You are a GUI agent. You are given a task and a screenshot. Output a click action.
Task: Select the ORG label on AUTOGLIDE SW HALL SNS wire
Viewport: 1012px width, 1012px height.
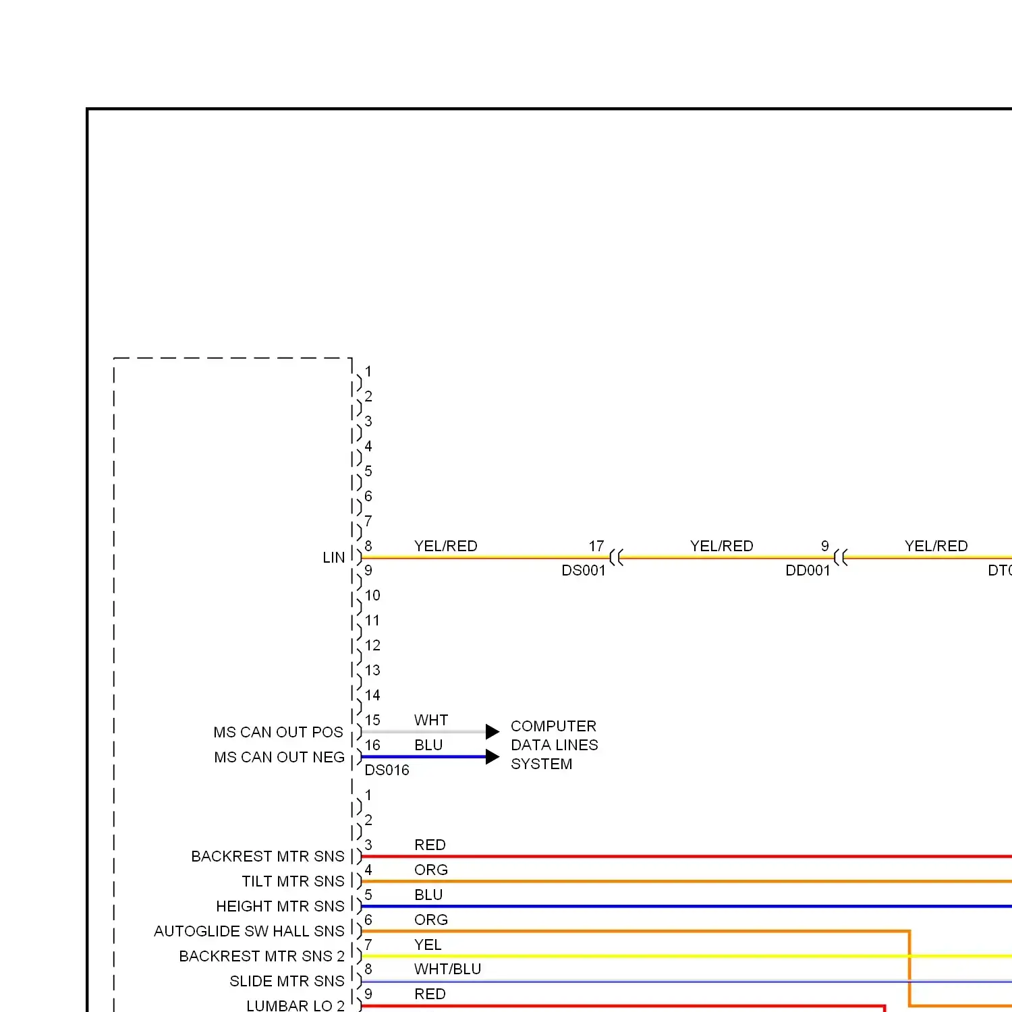(x=430, y=920)
